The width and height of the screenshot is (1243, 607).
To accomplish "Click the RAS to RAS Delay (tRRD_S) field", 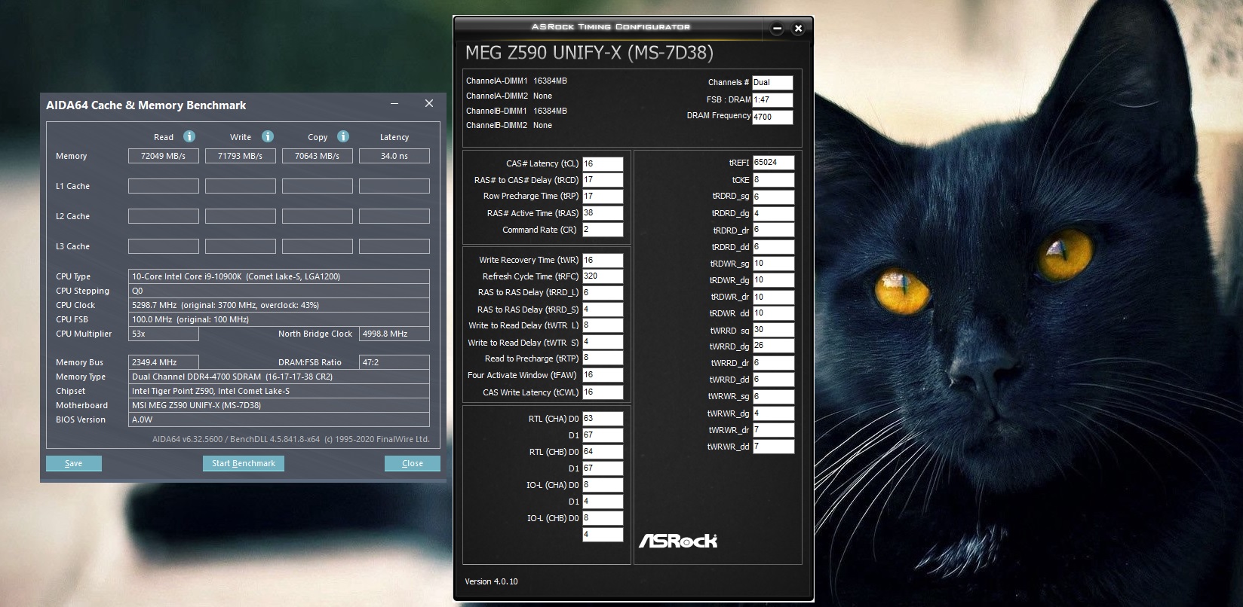I will 603,310.
